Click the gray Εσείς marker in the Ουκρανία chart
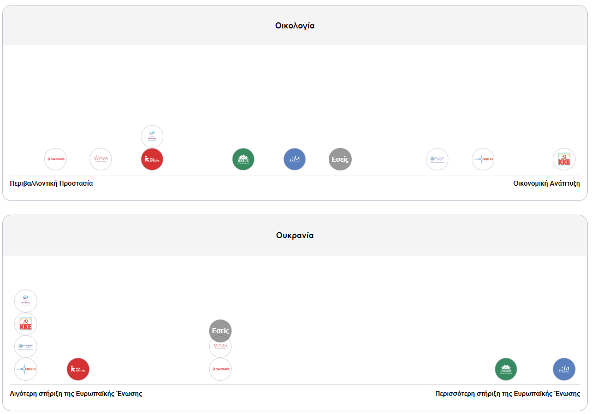Image resolution: width=598 pixels, height=414 pixels. (x=221, y=329)
